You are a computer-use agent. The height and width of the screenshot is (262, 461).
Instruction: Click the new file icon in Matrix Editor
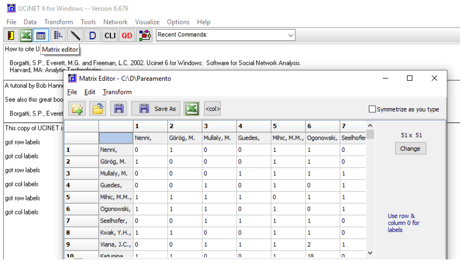78,109
